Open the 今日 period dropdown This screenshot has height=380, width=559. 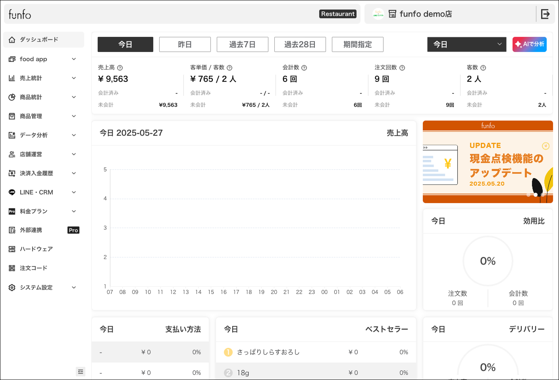[x=467, y=44]
